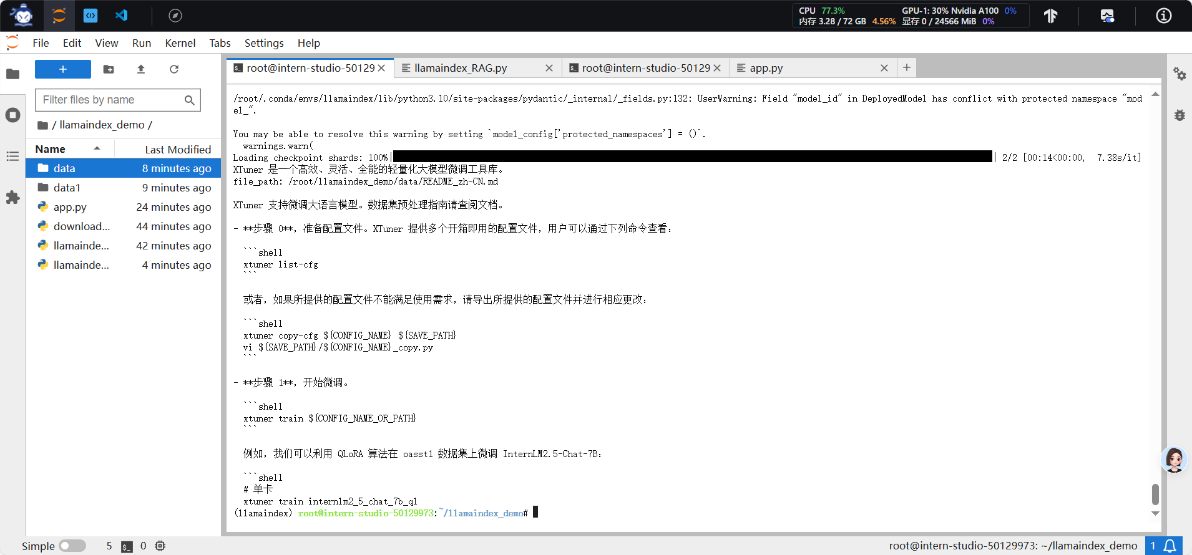
Task: Click the CPU usage 77.3% indicator
Action: 822,11
